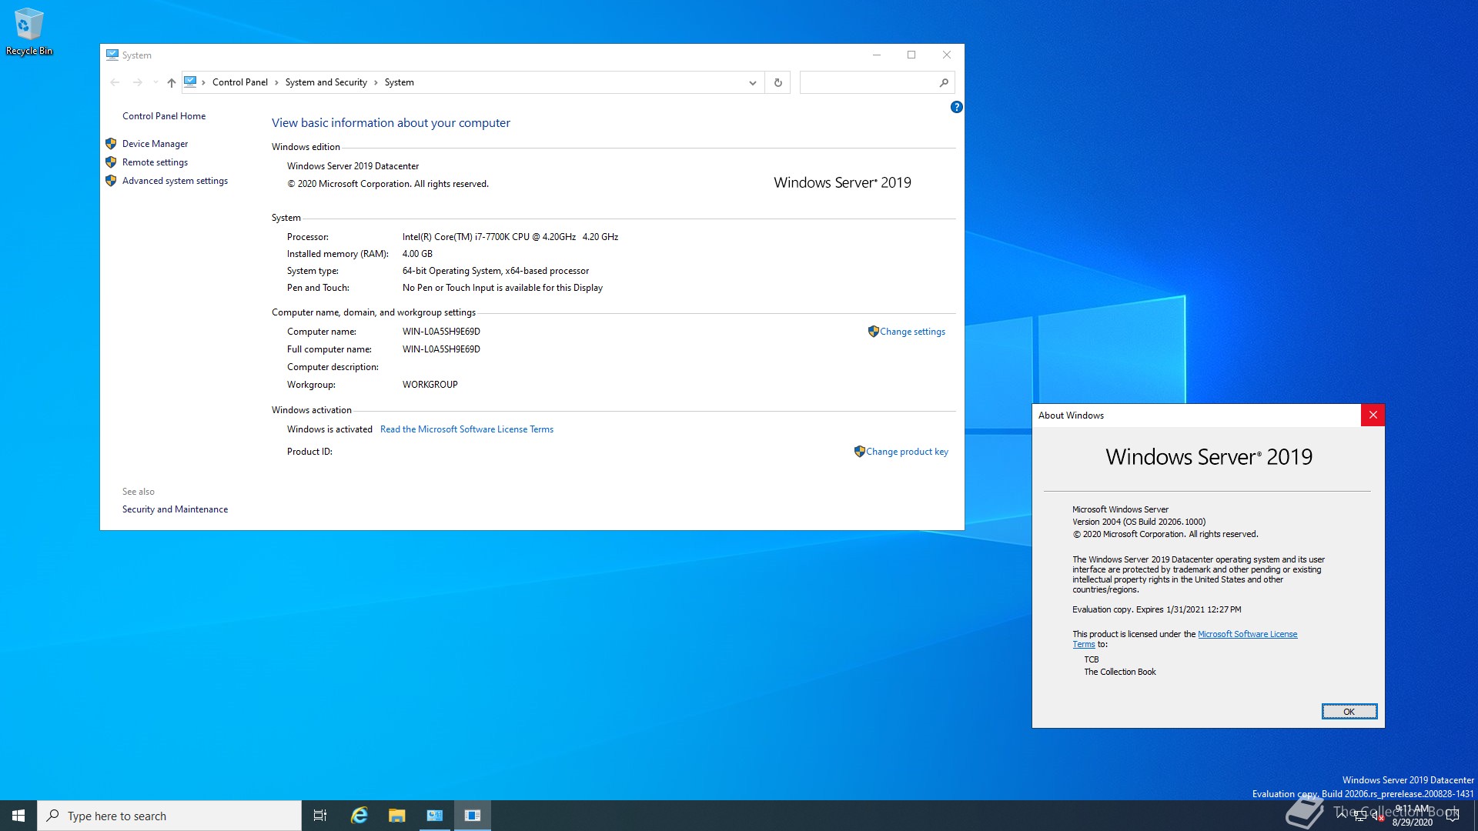Select System and Security breadcrumb
The height and width of the screenshot is (831, 1478).
click(x=326, y=82)
